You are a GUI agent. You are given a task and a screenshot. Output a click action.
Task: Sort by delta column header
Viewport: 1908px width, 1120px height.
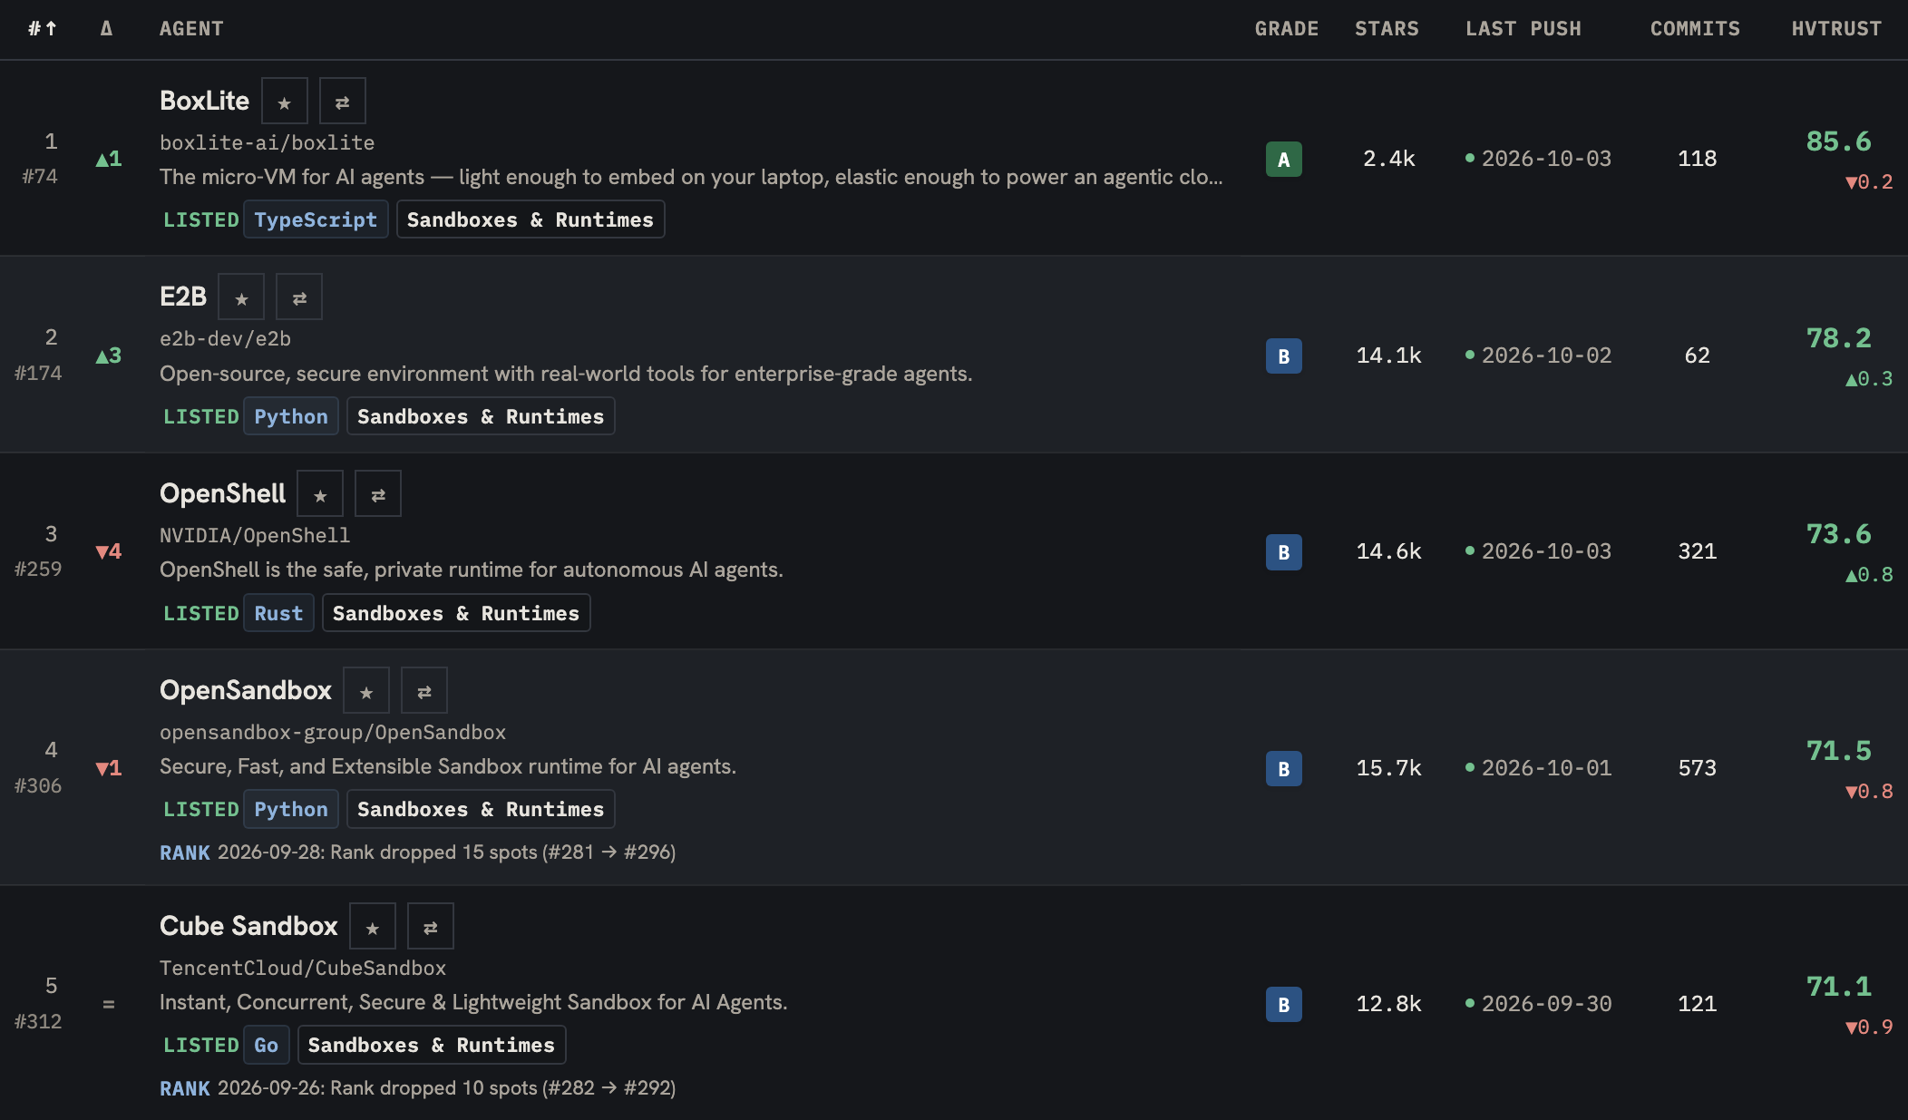107,29
